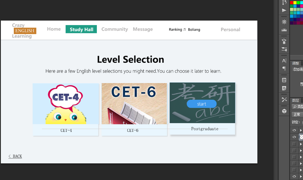Viewport: 303px width, 180px height.
Task: Open the Actions panel play icon
Action: [x=284, y=10]
